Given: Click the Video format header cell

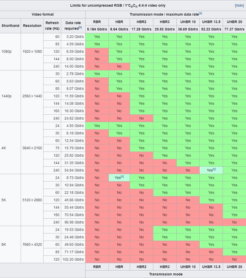Looking at the screenshot, I should pyautogui.click(x=43, y=14).
